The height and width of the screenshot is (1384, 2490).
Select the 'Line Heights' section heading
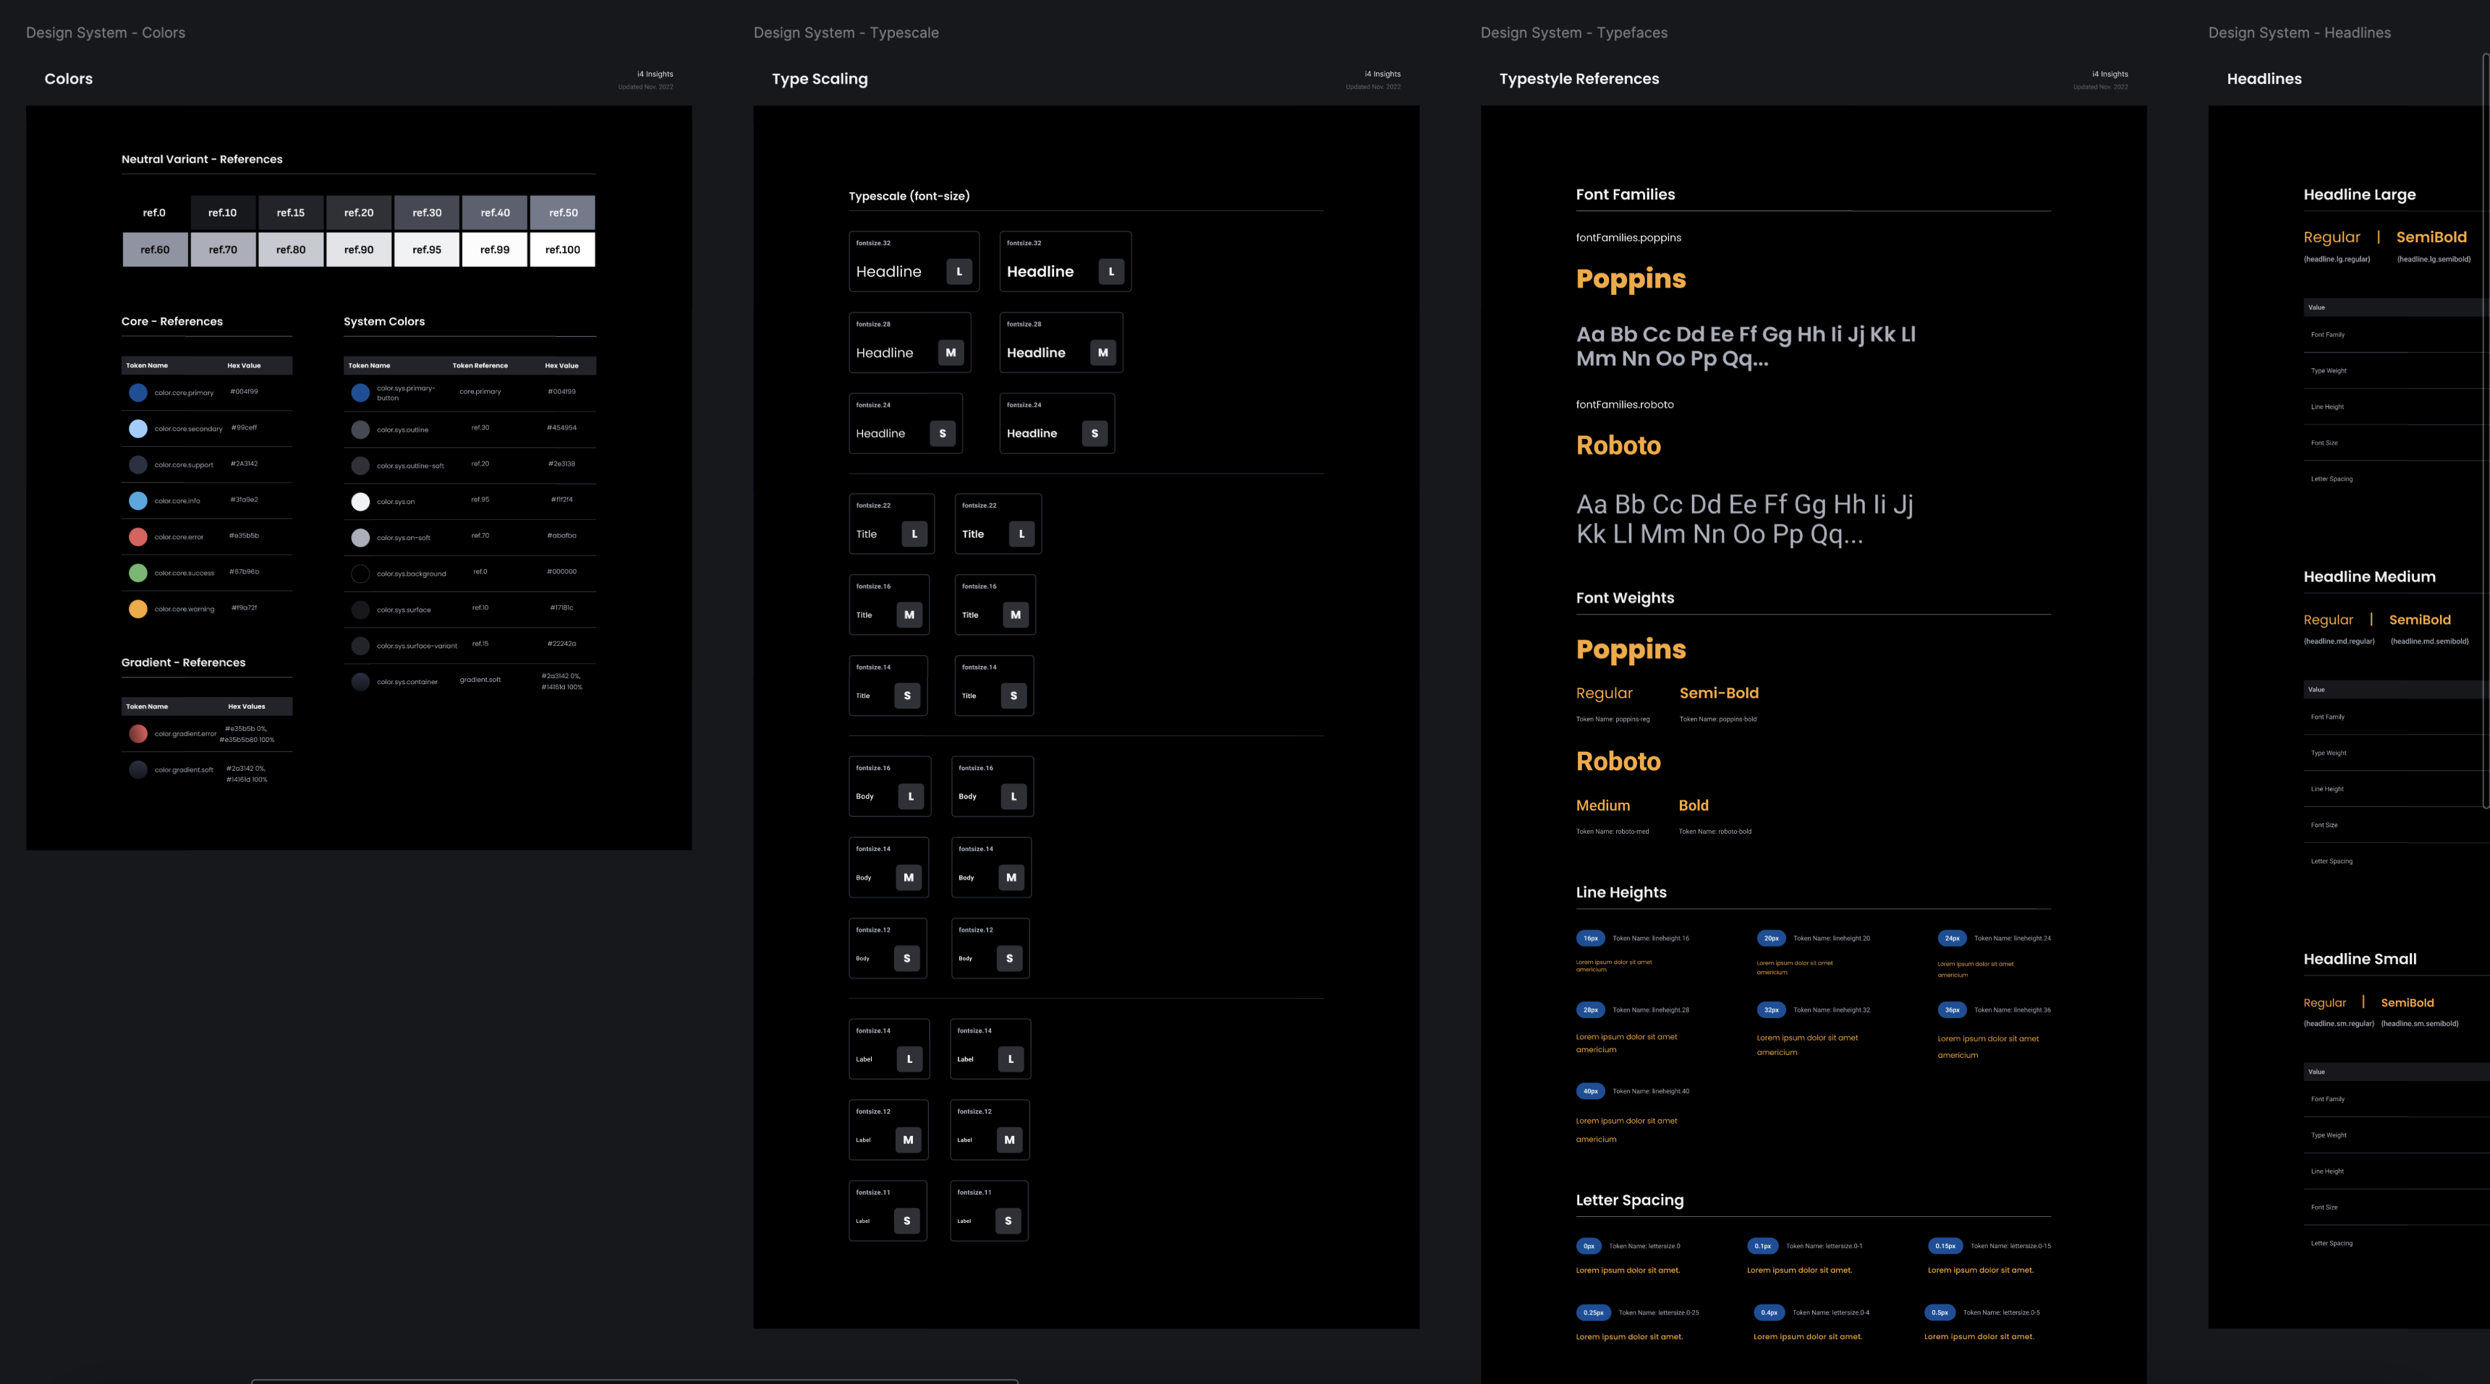1621,893
